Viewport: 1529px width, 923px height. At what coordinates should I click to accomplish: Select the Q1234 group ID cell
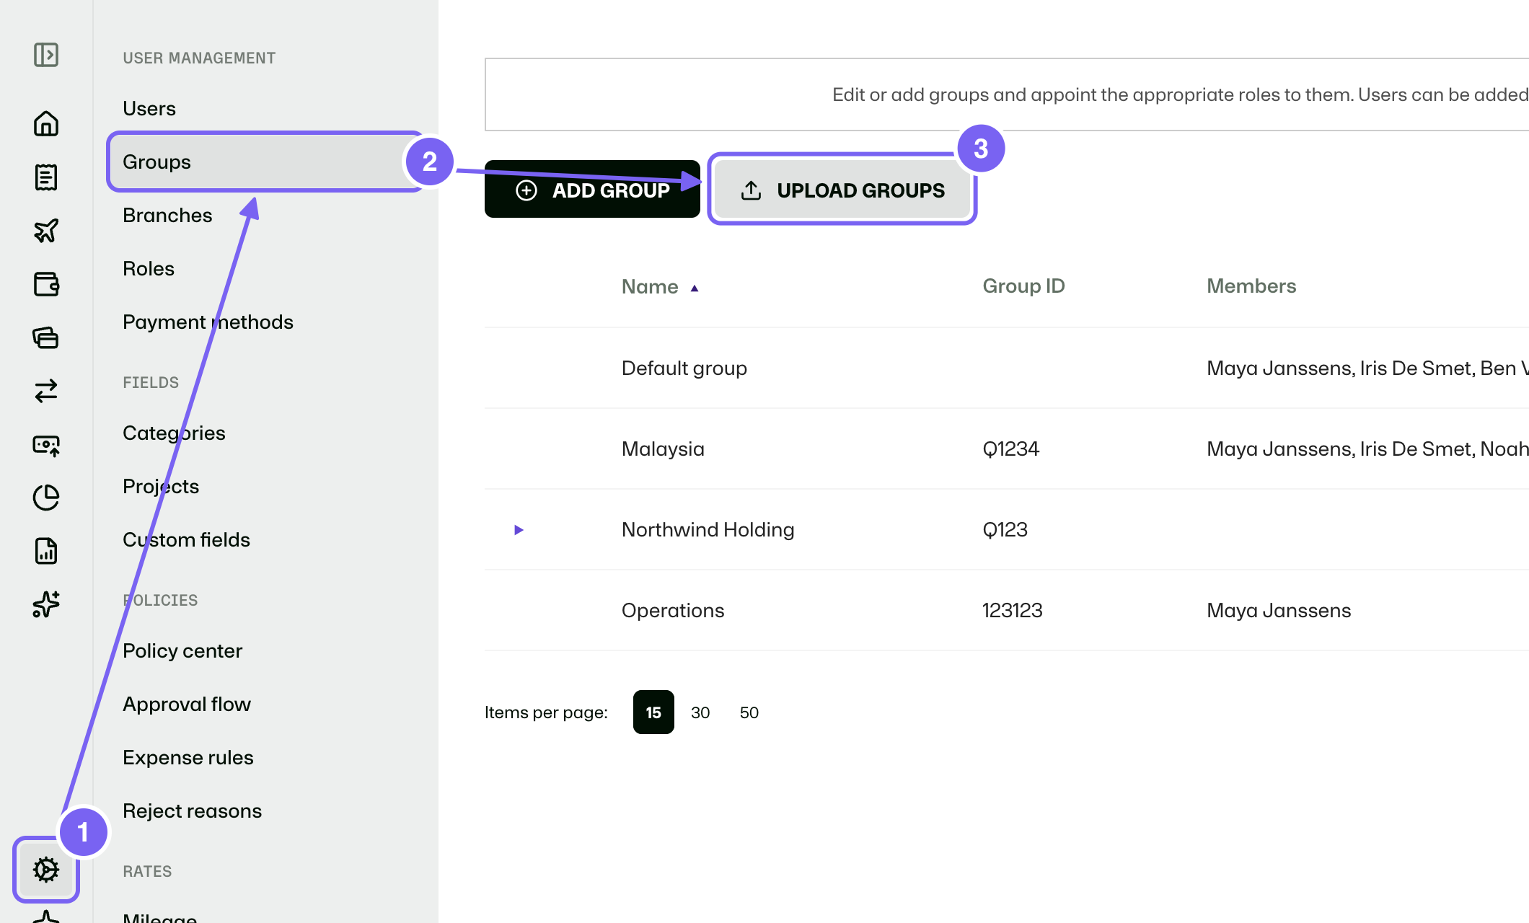1011,449
